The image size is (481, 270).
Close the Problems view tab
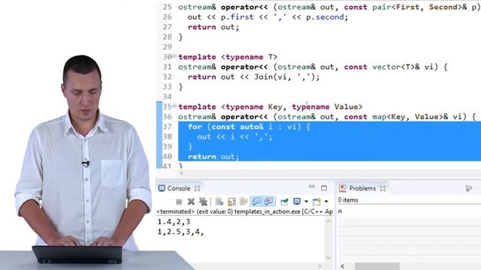pos(383,188)
